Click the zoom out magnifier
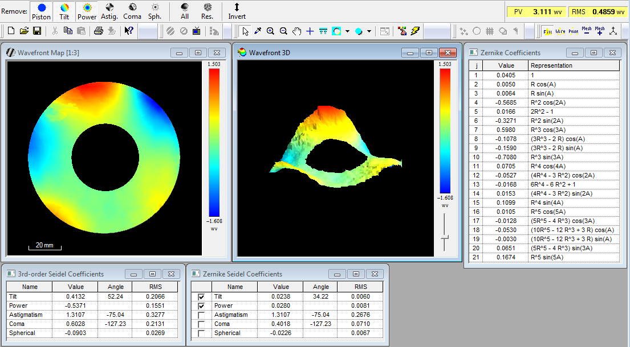Screen dimensions: 630x347 (x=284, y=31)
